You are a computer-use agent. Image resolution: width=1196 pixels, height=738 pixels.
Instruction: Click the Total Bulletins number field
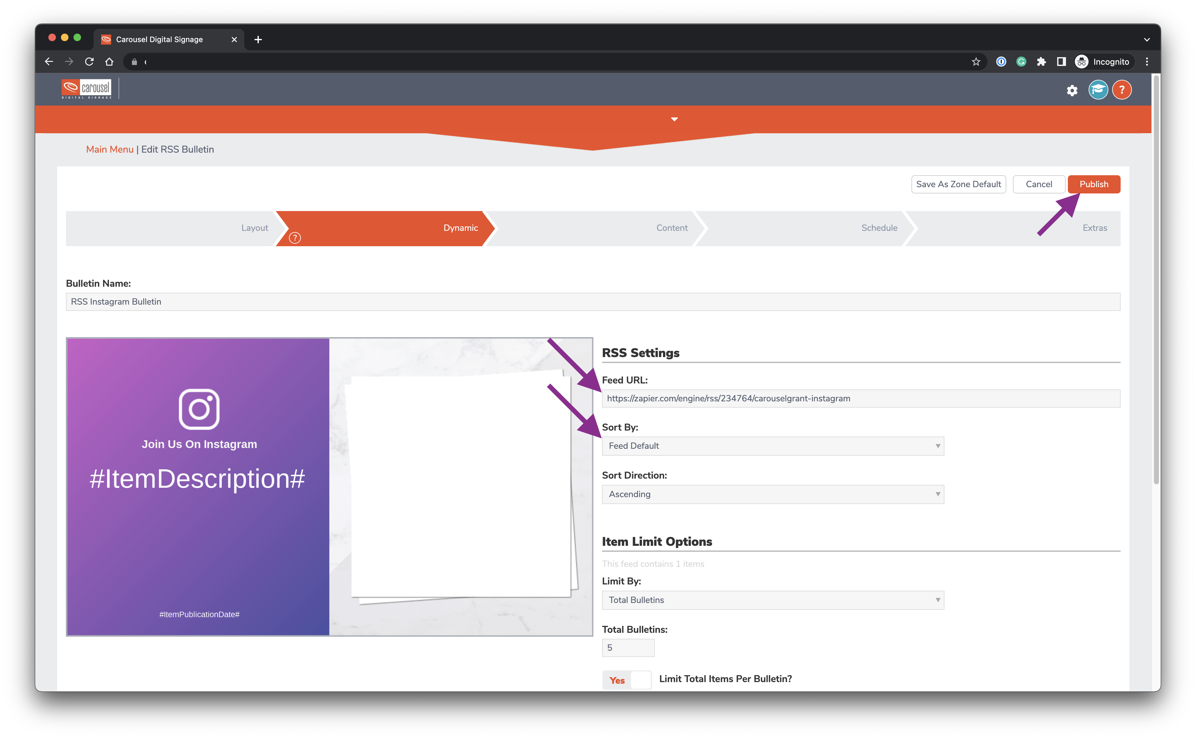tap(628, 648)
